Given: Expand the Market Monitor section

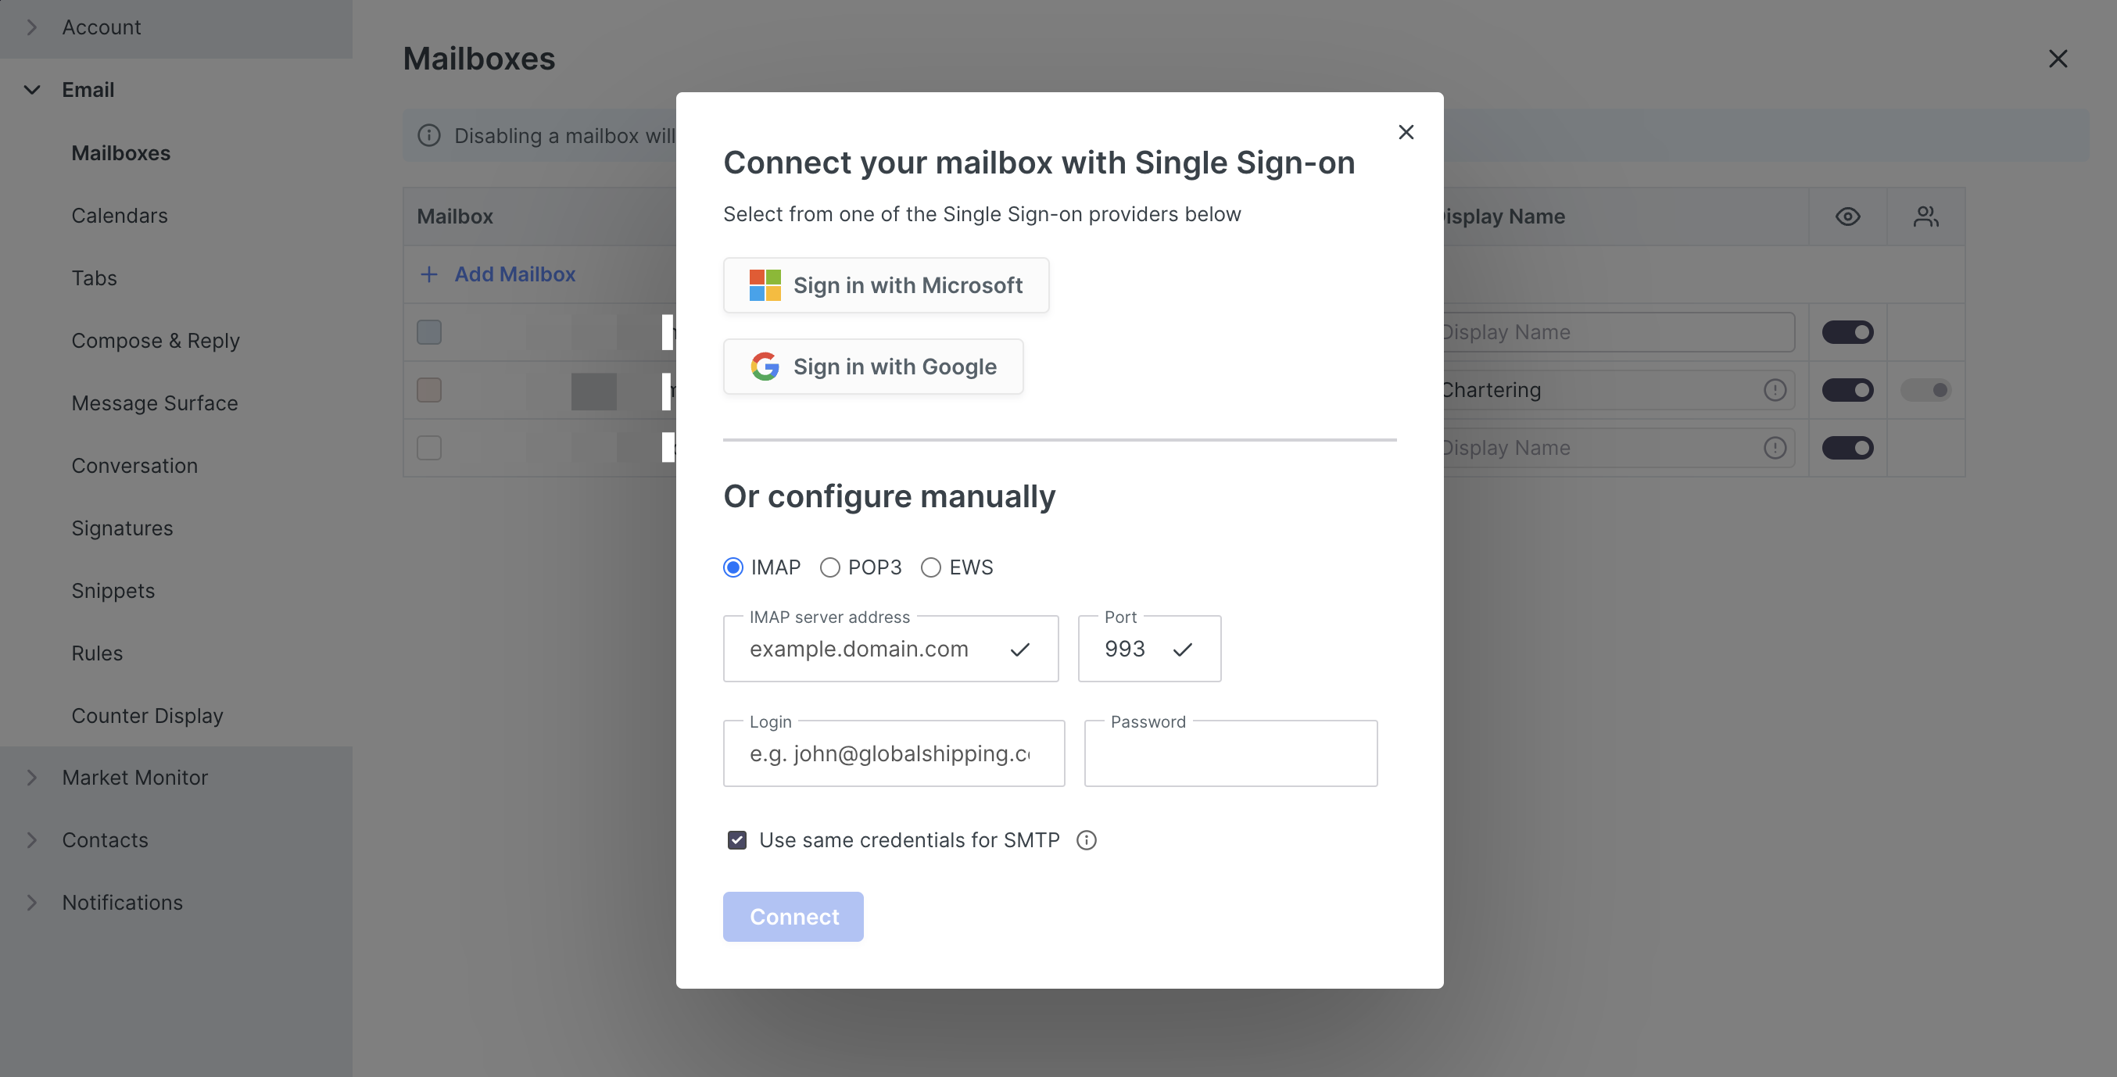Looking at the screenshot, I should click(x=31, y=777).
